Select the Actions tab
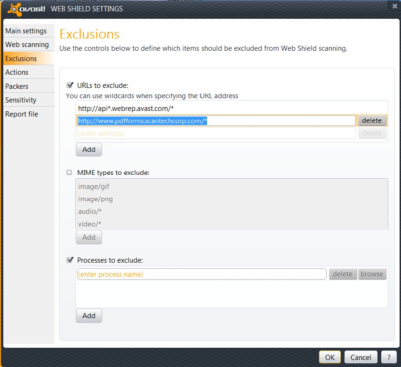This screenshot has height=367, width=401. [x=17, y=72]
